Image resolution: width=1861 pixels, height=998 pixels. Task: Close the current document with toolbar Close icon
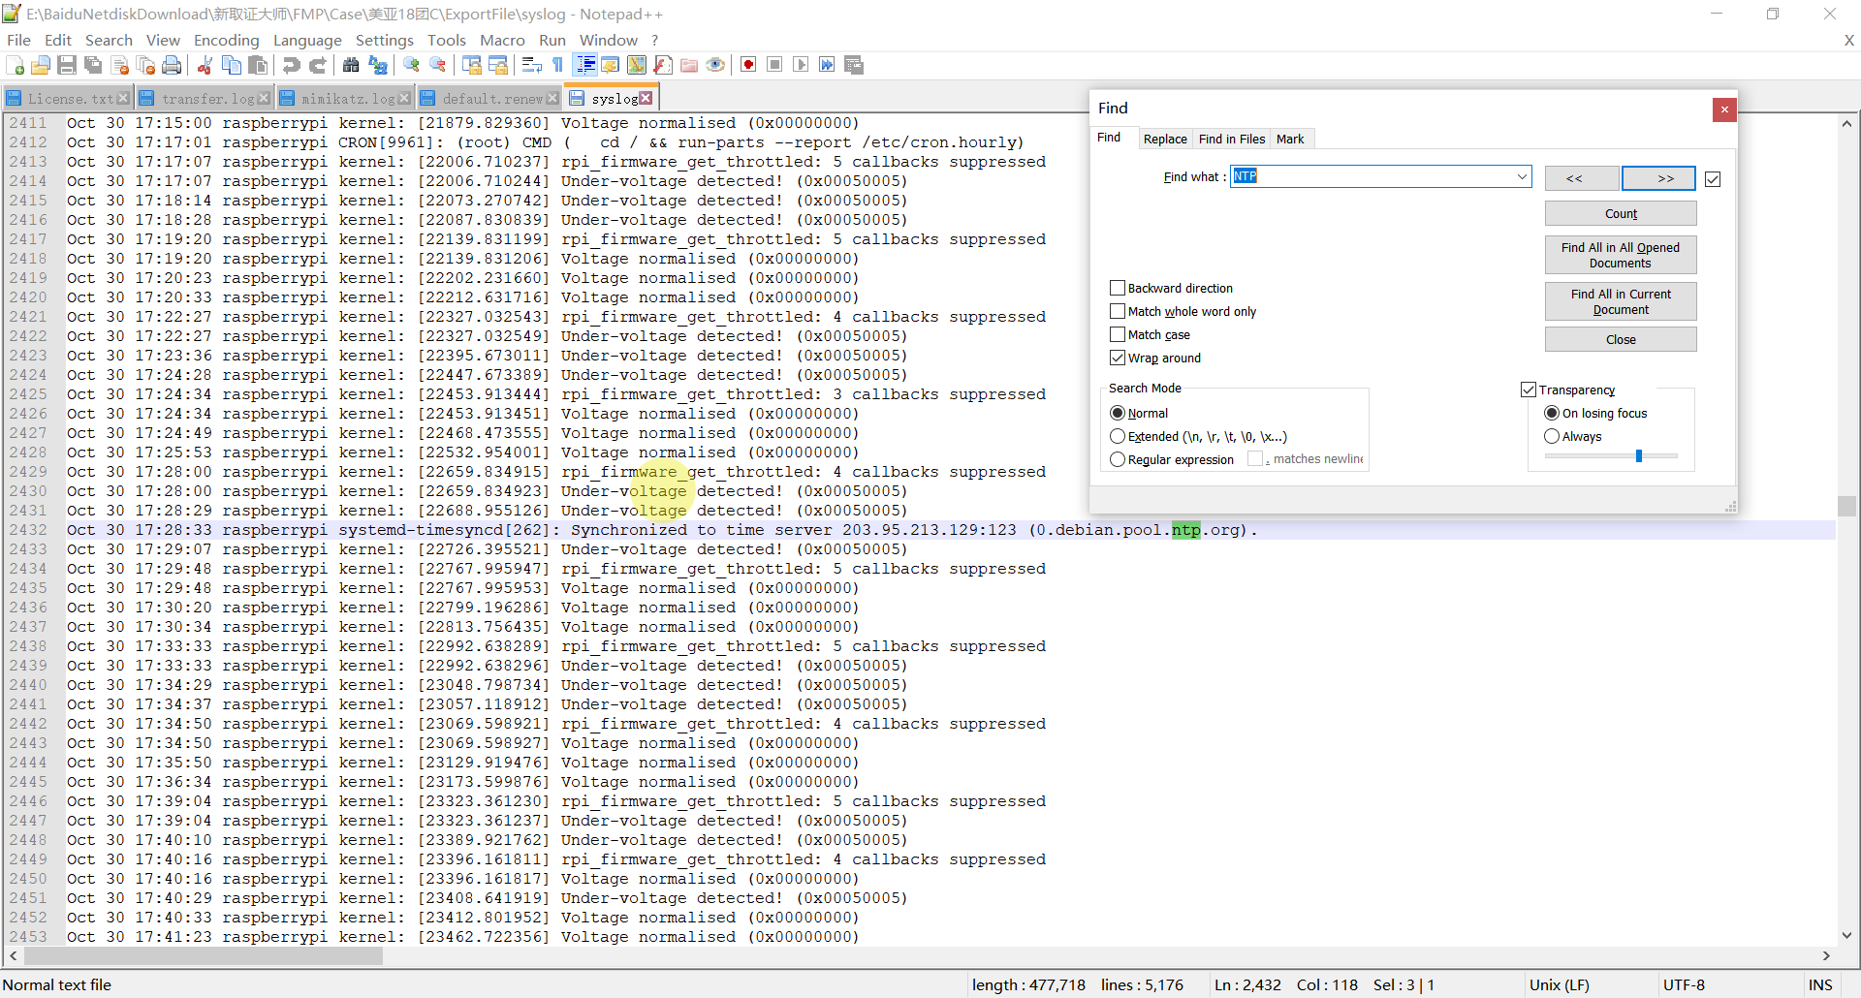click(120, 65)
